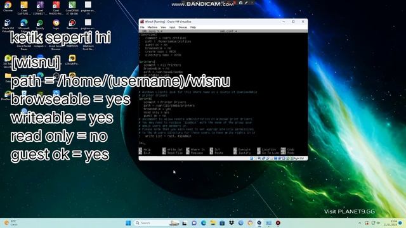Click the Windows Start button
Screen dimensions: 406x228
click(x=128, y=223)
